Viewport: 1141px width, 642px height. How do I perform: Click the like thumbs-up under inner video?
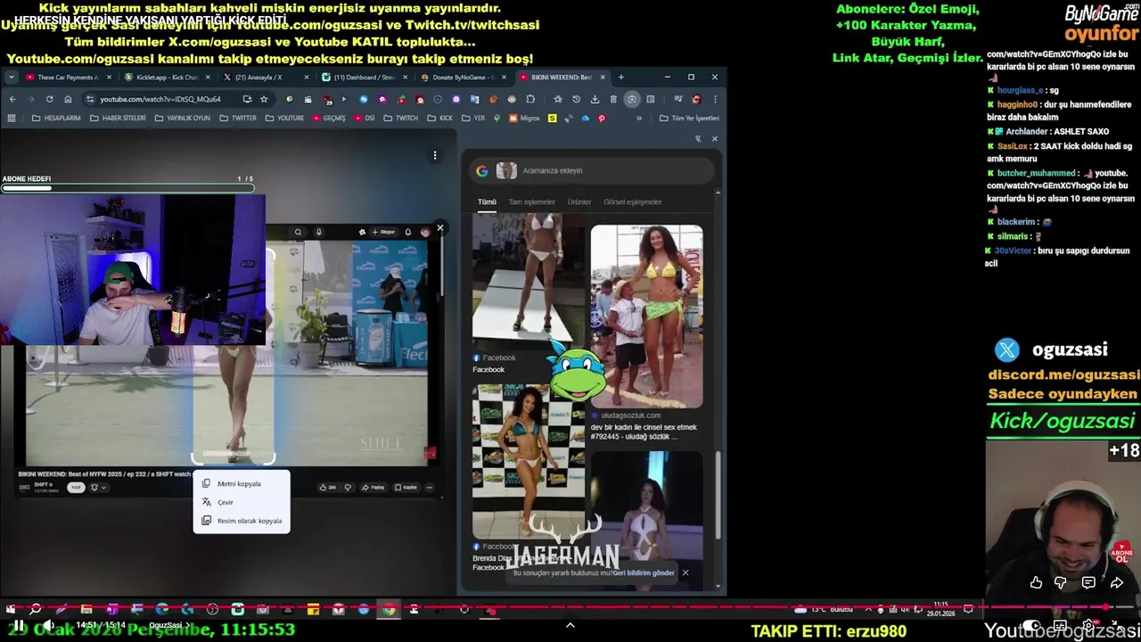[x=327, y=487]
